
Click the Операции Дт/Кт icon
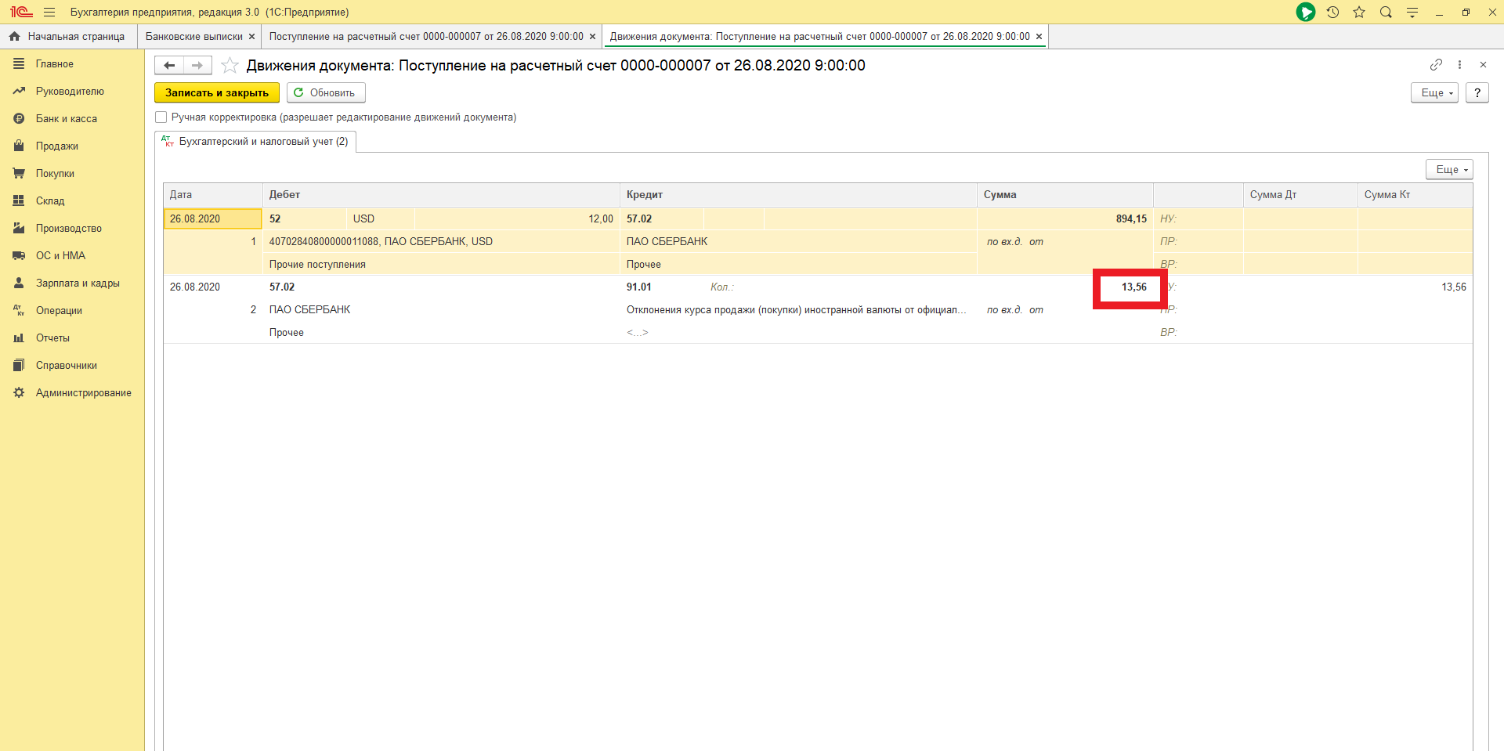click(x=19, y=310)
